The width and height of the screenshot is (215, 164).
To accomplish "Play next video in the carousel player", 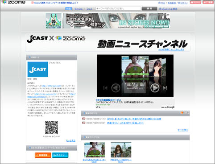I will pos(155,88).
